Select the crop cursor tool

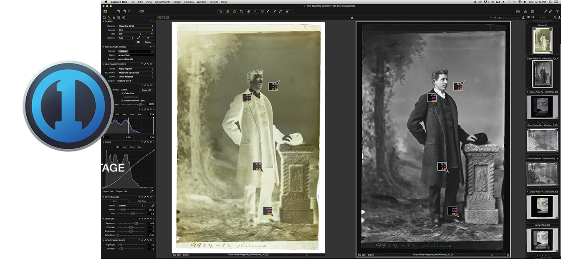click(x=242, y=11)
